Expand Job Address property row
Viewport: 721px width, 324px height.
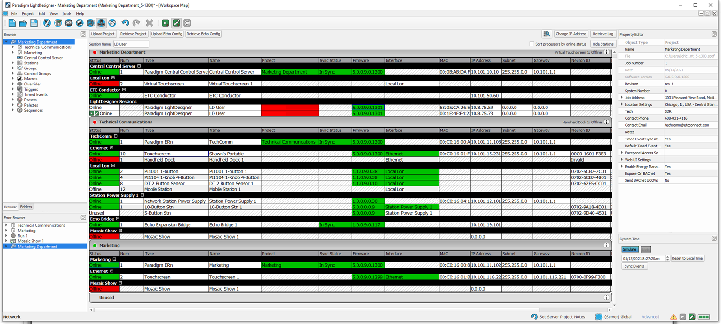622,98
